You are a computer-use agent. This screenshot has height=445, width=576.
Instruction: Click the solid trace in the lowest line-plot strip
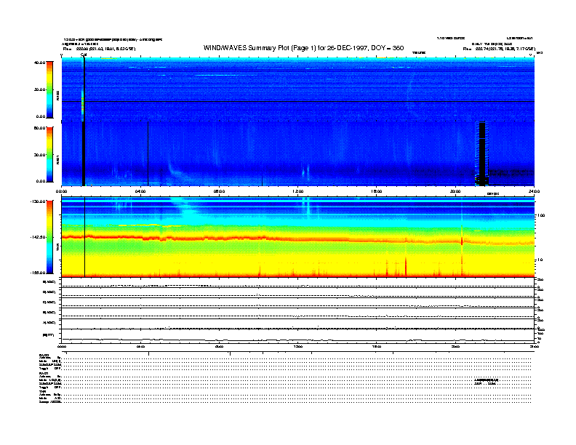(298, 340)
